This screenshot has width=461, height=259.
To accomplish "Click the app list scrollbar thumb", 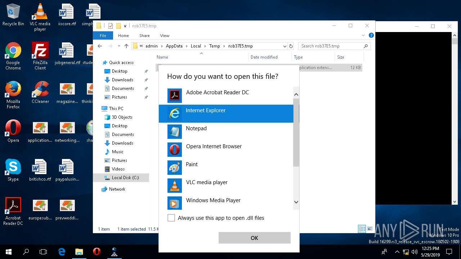I will click(296, 132).
